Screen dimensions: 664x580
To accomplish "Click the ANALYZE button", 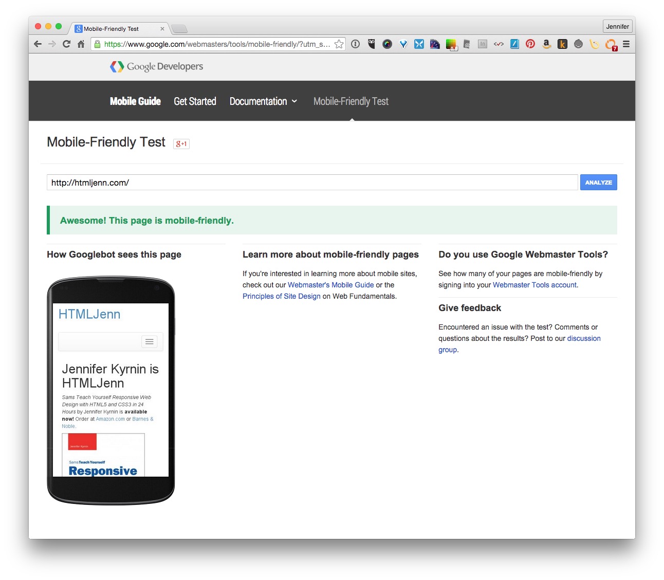I will coord(599,183).
